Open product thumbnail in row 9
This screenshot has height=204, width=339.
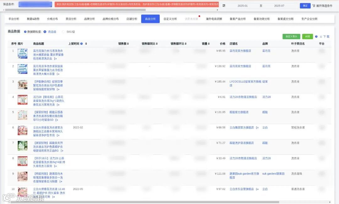[23, 177]
